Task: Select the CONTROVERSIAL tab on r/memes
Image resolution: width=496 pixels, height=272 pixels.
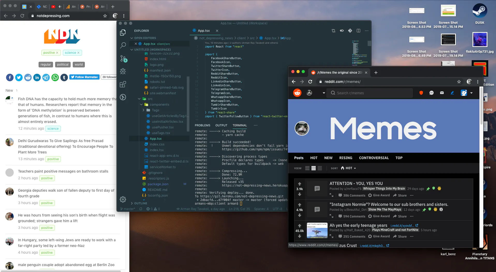Action: pos(374,158)
